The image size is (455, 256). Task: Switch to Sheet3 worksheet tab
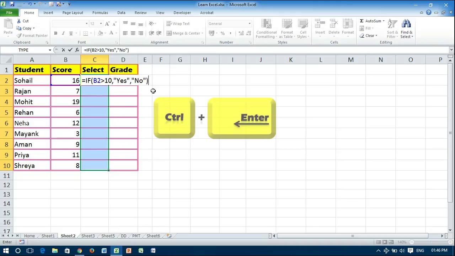pos(88,236)
